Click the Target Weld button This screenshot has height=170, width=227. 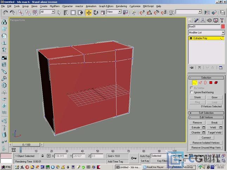pyautogui.click(x=215, y=132)
